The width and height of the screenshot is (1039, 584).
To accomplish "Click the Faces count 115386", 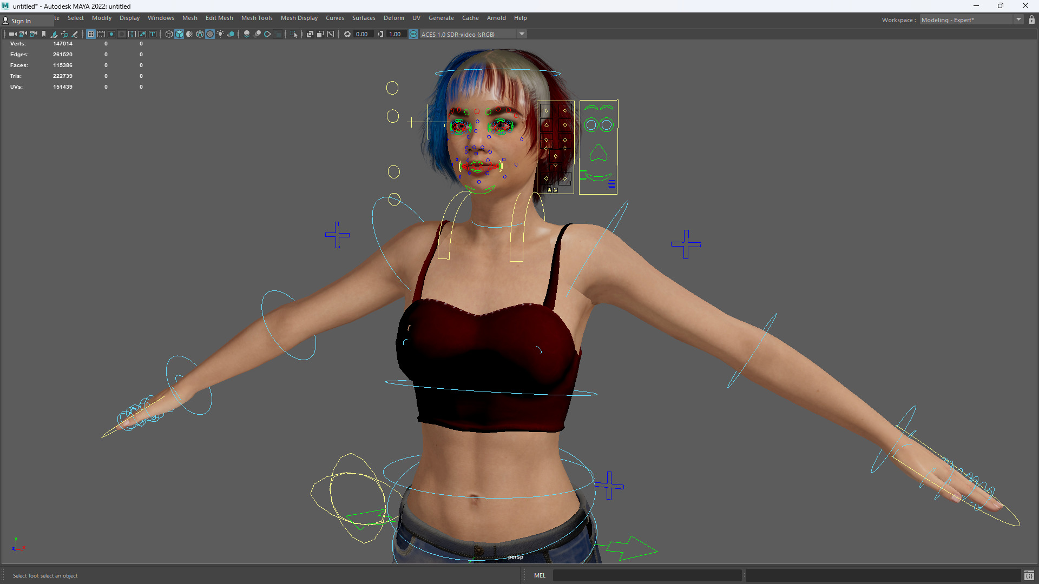I will pos(62,65).
